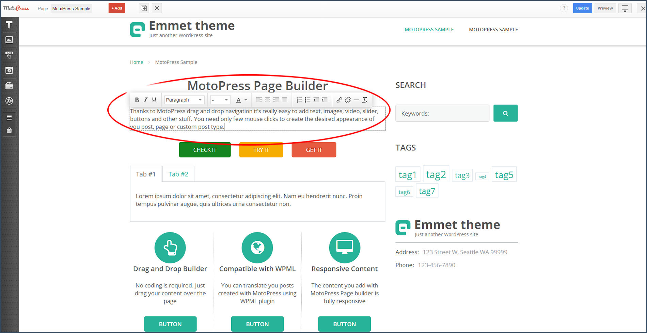The height and width of the screenshot is (333, 647).
Task: Insert a bulleted list
Action: [307, 100]
